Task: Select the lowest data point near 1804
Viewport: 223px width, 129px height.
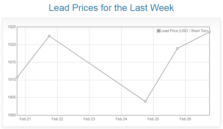Action: click(145, 101)
